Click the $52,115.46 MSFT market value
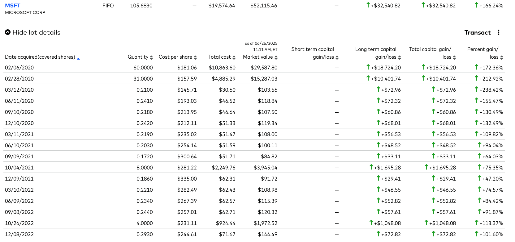The image size is (515, 242). pyautogui.click(x=264, y=6)
